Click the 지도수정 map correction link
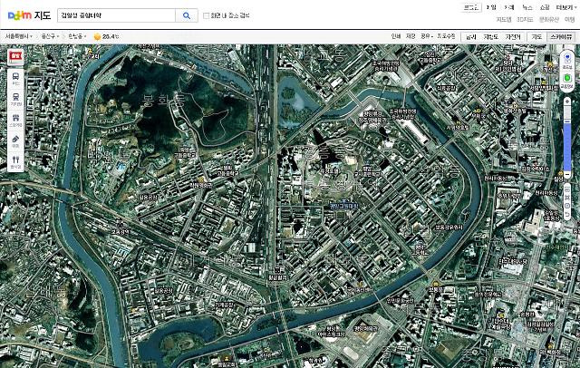 (446, 36)
